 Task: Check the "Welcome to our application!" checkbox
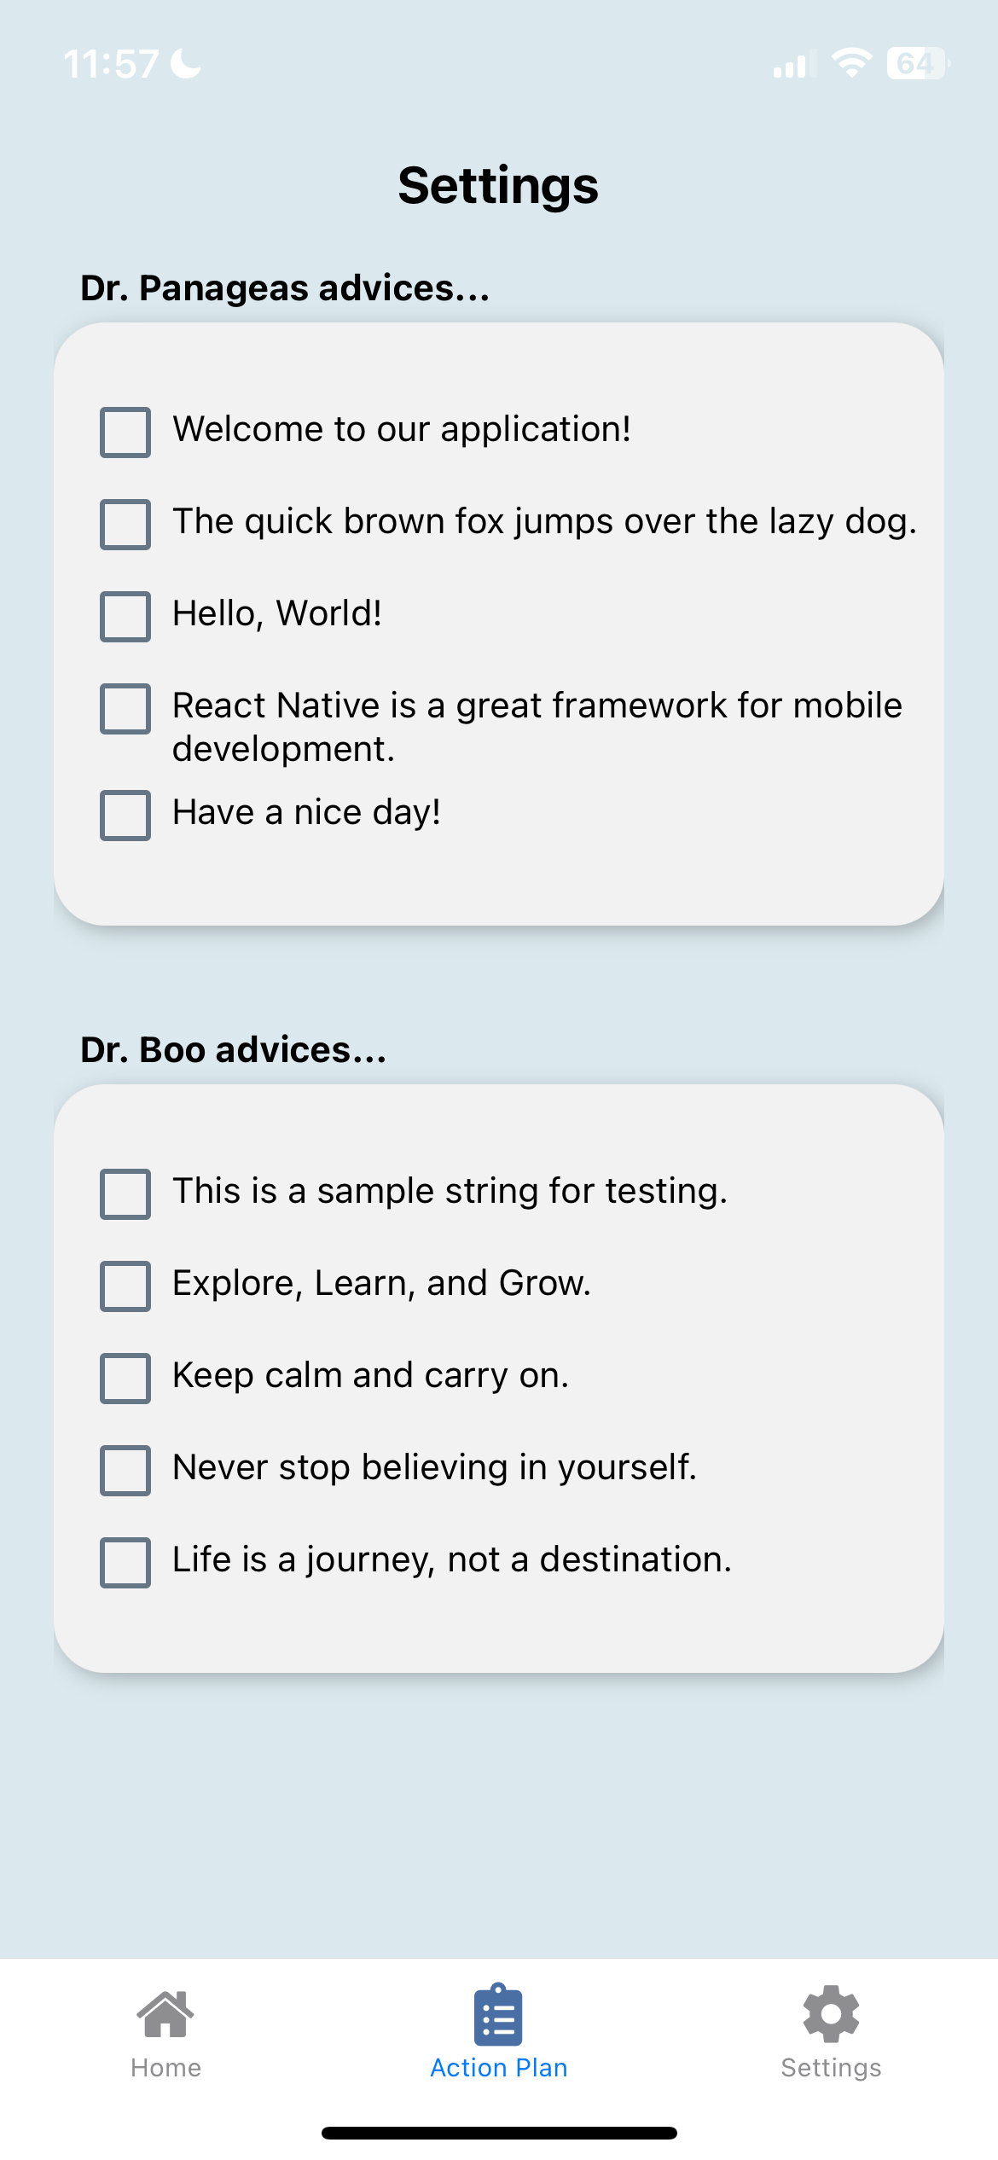click(125, 433)
